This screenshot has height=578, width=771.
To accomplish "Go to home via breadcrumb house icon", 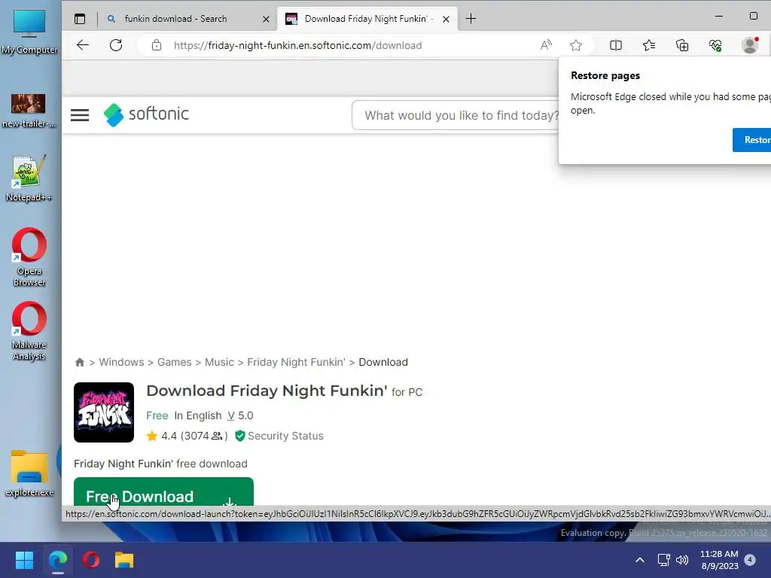I will (80, 362).
